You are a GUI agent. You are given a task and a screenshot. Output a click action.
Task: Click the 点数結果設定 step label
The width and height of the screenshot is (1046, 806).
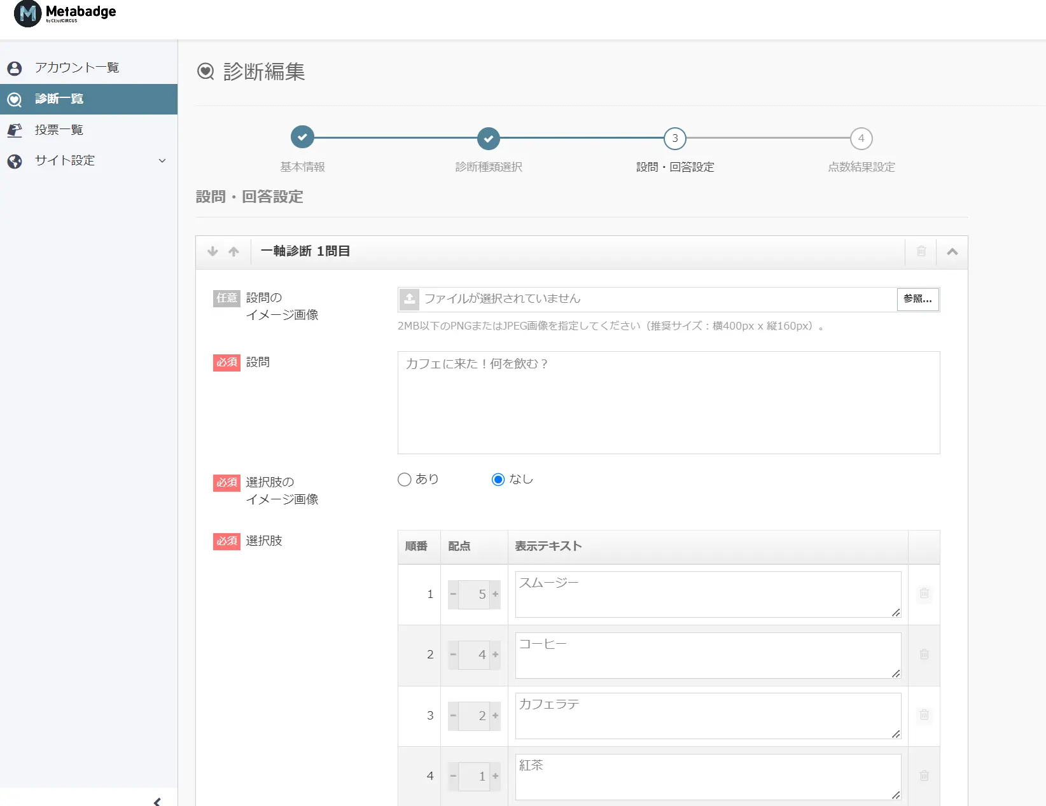[x=861, y=167]
